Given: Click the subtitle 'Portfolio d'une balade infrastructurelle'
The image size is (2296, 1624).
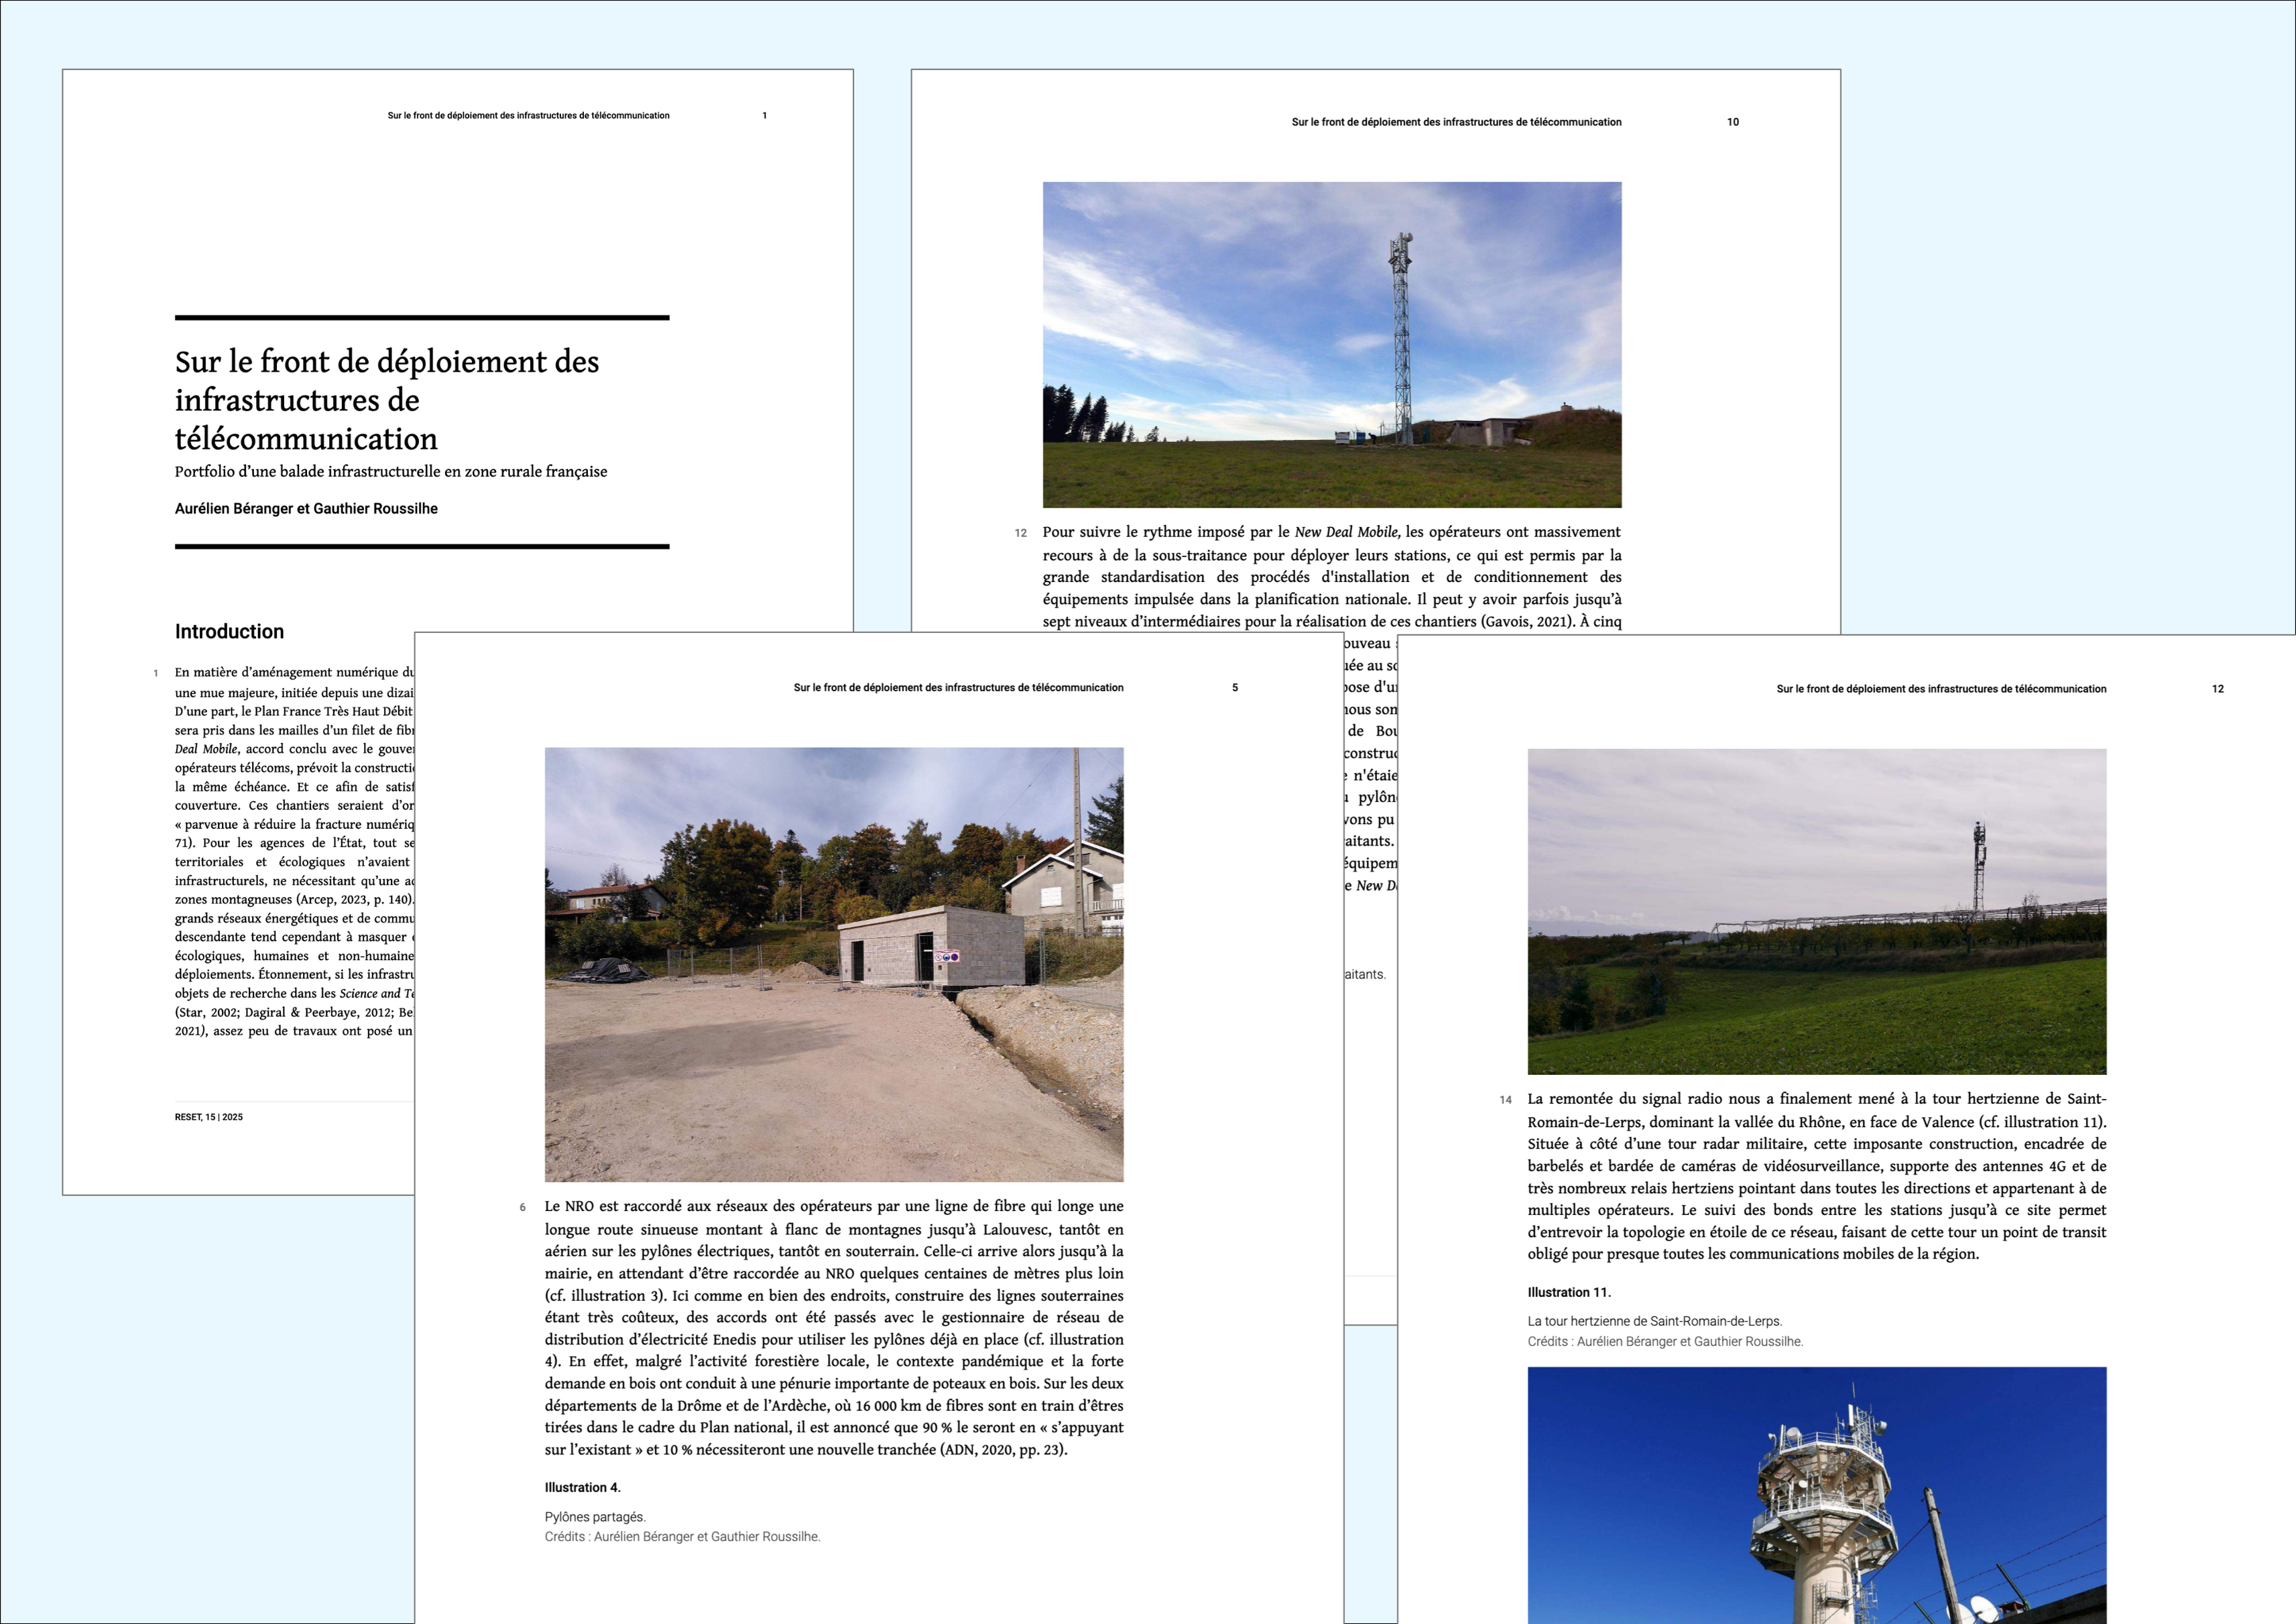Looking at the screenshot, I should pyautogui.click(x=391, y=471).
